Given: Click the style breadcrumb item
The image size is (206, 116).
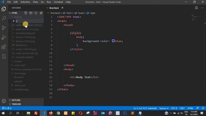Looking at the screenshot, I should 93,13.
